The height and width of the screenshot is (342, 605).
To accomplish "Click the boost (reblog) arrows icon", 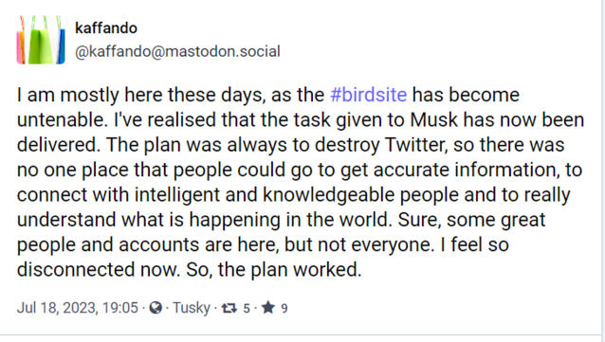I will [x=229, y=308].
